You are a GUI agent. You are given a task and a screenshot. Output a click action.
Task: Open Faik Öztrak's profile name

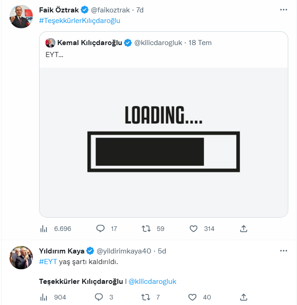click(59, 10)
